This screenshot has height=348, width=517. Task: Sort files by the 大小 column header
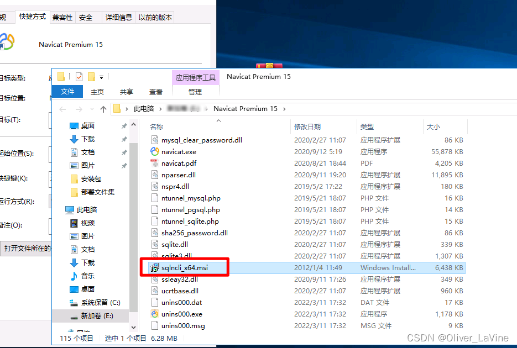[434, 126]
